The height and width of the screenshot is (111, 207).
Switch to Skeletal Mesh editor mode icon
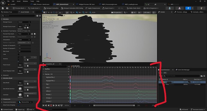pyautogui.click(x=179, y=8)
